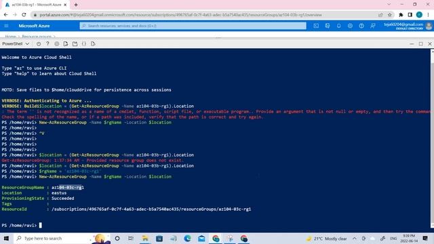Focus the Azure search resources field
This screenshot has height=244, width=434.
(x=193, y=26)
